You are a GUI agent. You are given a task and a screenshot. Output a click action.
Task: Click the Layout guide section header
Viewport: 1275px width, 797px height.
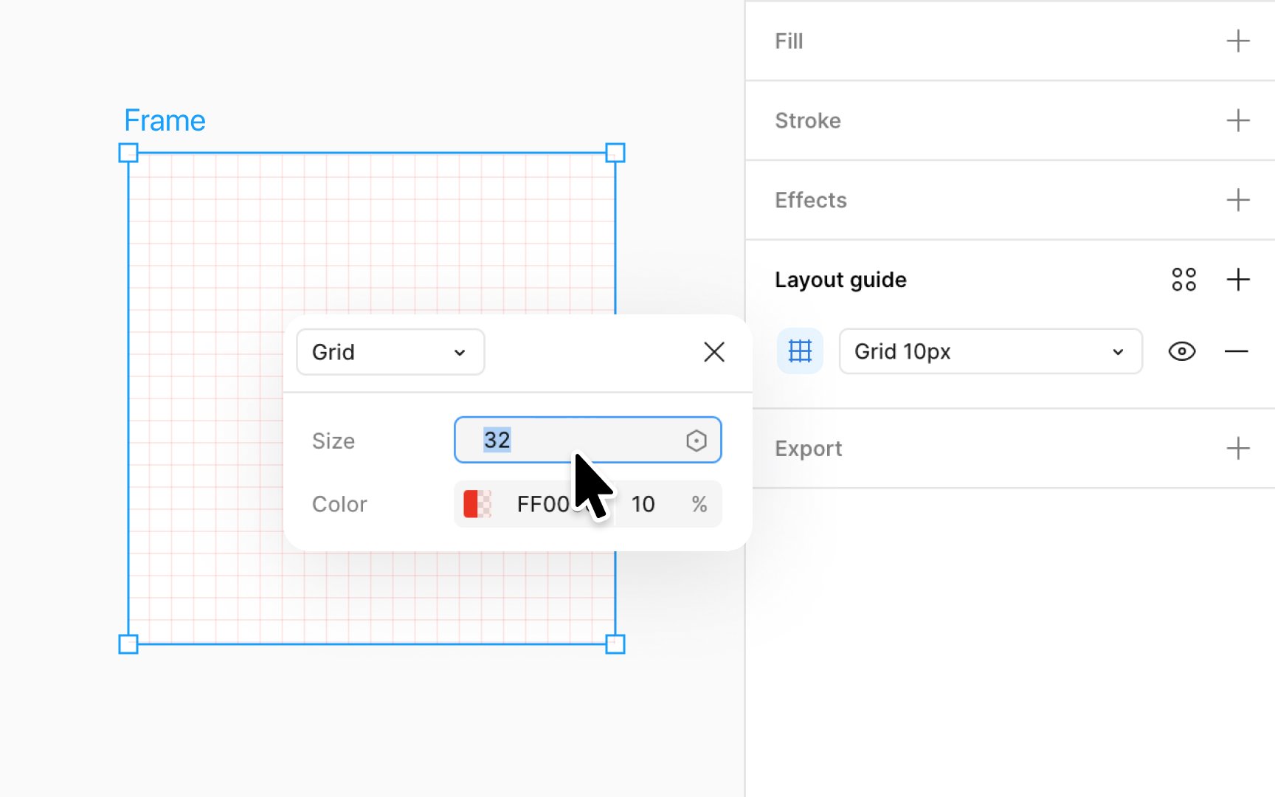(840, 280)
